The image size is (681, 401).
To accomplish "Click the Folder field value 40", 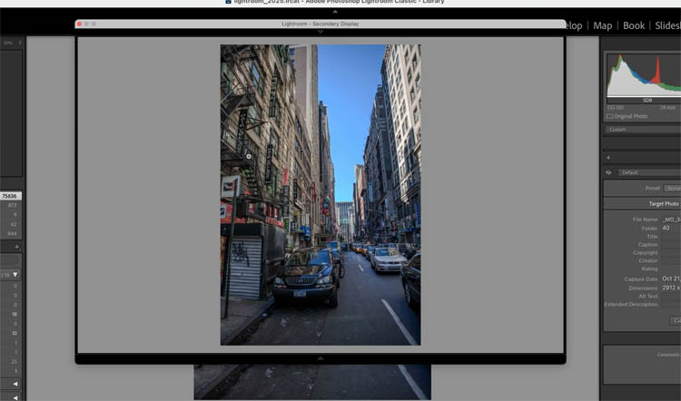I will 666,228.
